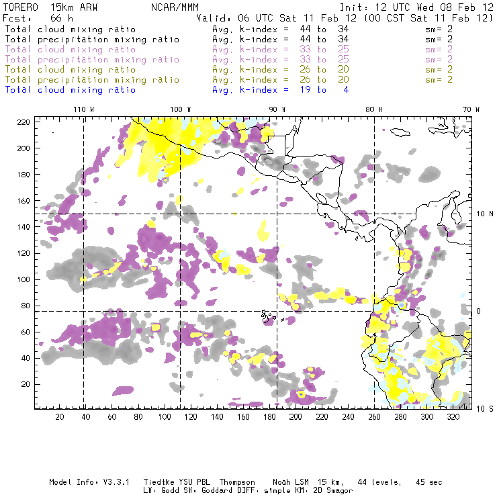Click the "NCAR/MMM" header label
This screenshot has height=497, width=497.
click(175, 7)
